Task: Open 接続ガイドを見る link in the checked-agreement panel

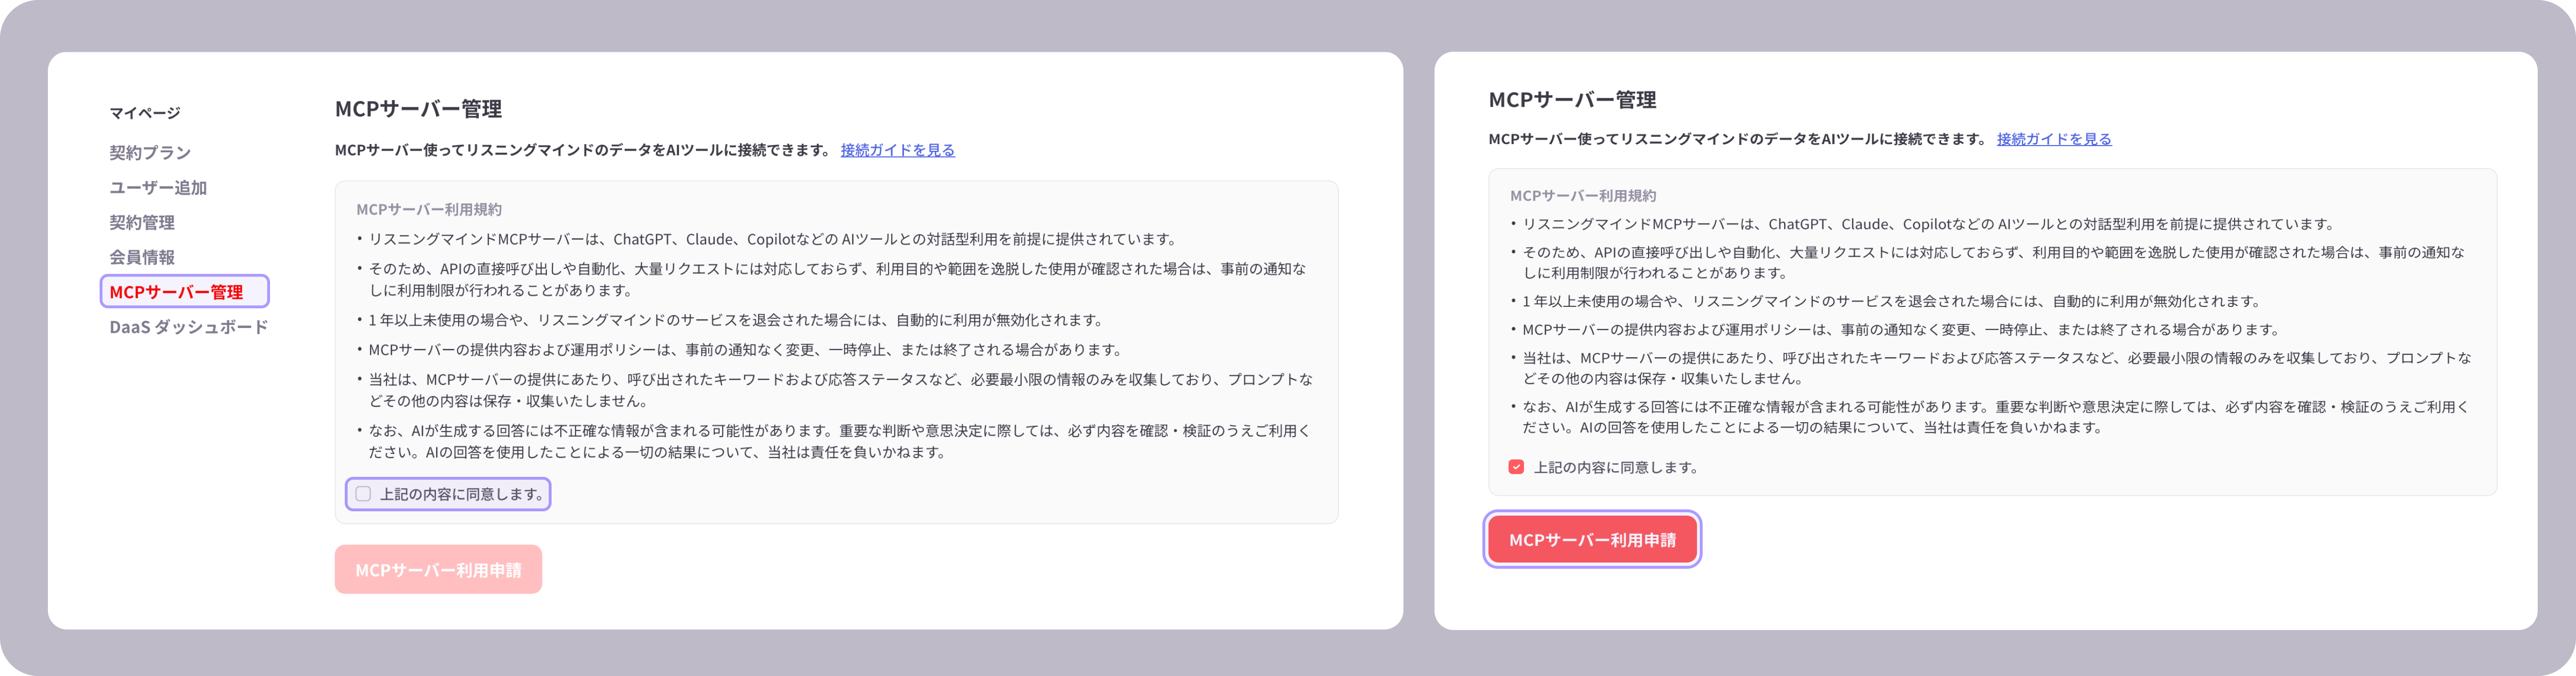Action: (2054, 139)
